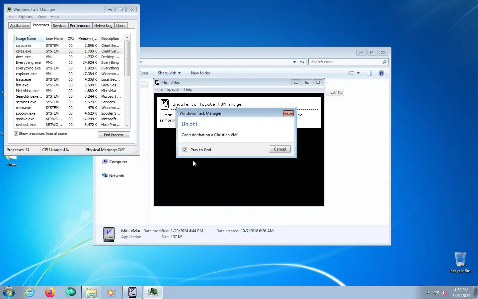
Task: Switch to the Services tab
Action: tap(59, 26)
